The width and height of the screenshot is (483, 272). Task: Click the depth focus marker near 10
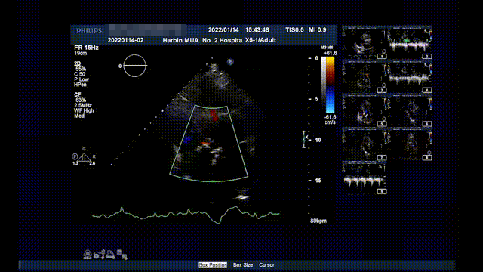pyautogui.click(x=304, y=139)
